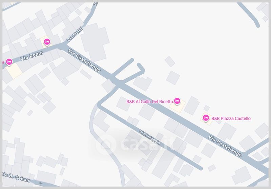Viewport: 271px width, 189px height.
Task: Click the large building beside Via Mulini
Action: [x=95, y=42]
